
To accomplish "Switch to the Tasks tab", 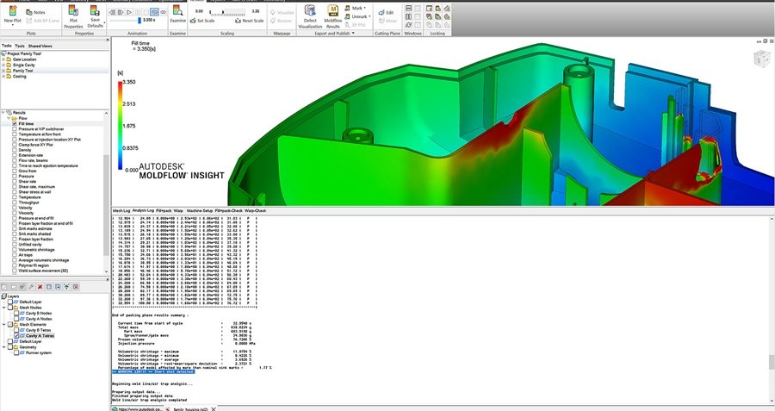I will click(x=6, y=46).
